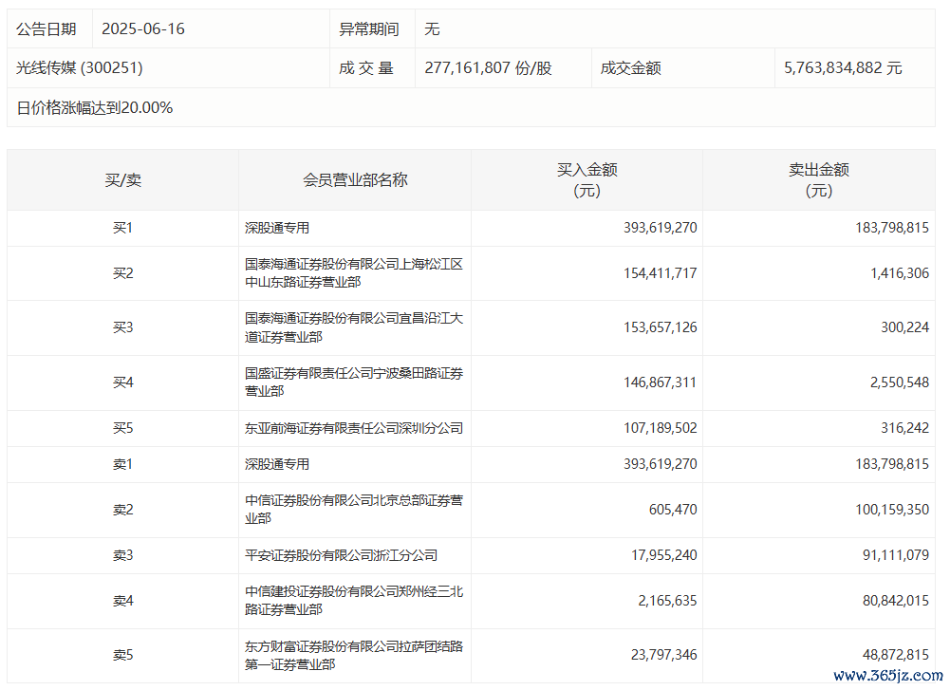The image size is (950, 690).
Task: Select the stock name 光线传媒 (300251)
Action: click(x=80, y=67)
